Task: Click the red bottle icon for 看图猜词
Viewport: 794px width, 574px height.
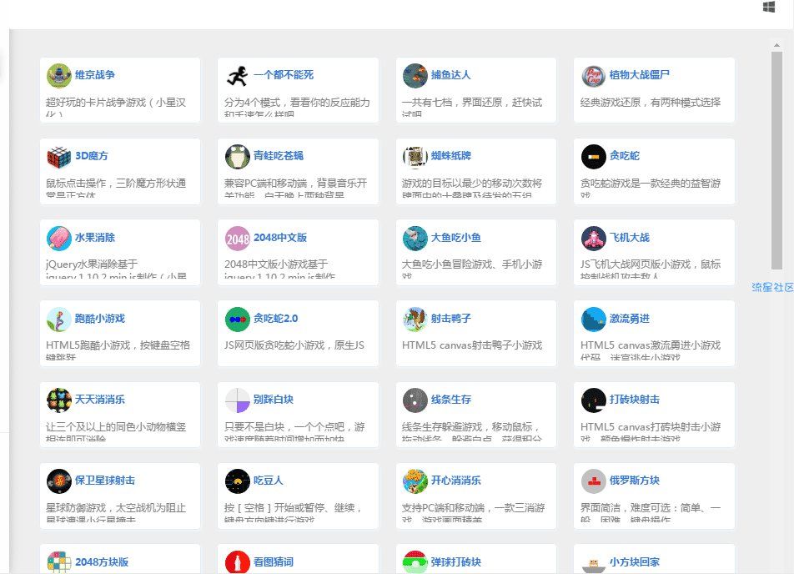Action: pyautogui.click(x=238, y=561)
